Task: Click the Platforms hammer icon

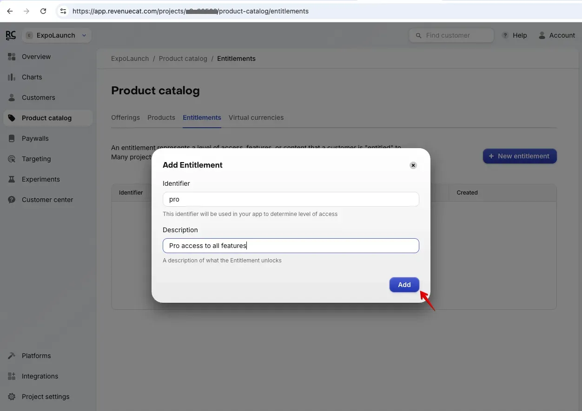Action: point(12,356)
